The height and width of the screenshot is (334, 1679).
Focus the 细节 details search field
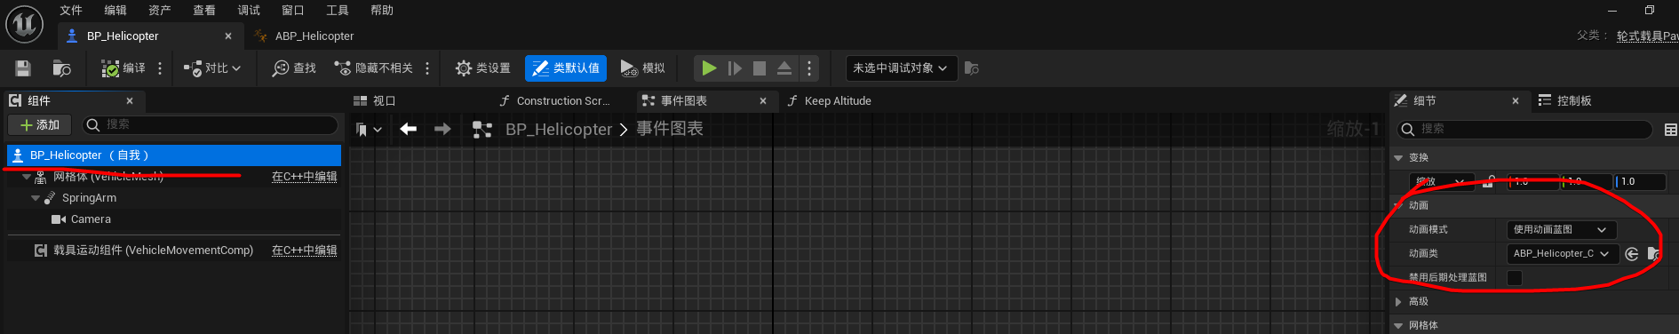pyautogui.click(x=1524, y=130)
